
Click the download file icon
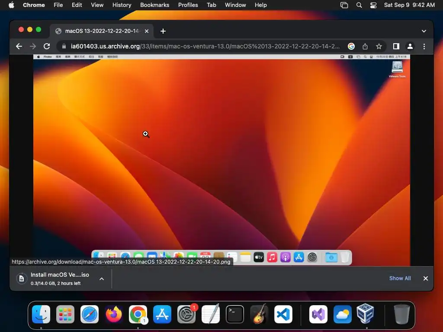click(22, 279)
